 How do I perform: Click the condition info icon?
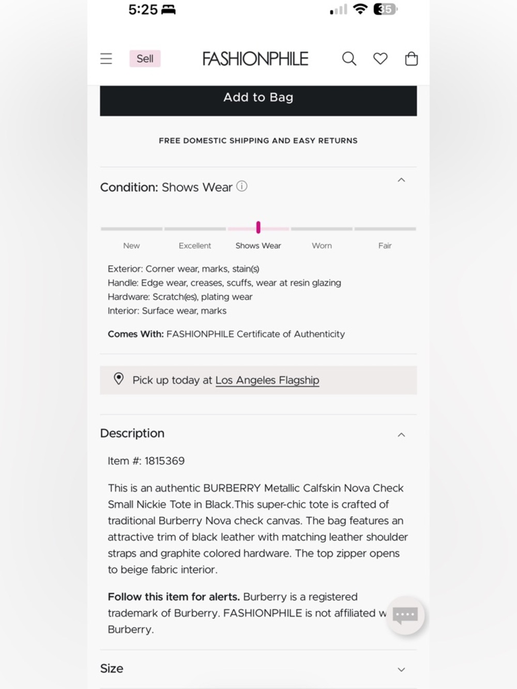coord(242,186)
